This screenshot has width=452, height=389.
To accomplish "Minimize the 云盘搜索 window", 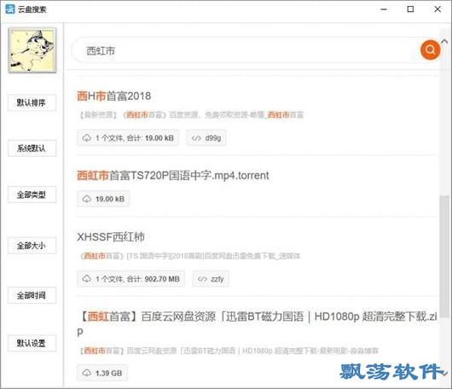I will (384, 9).
